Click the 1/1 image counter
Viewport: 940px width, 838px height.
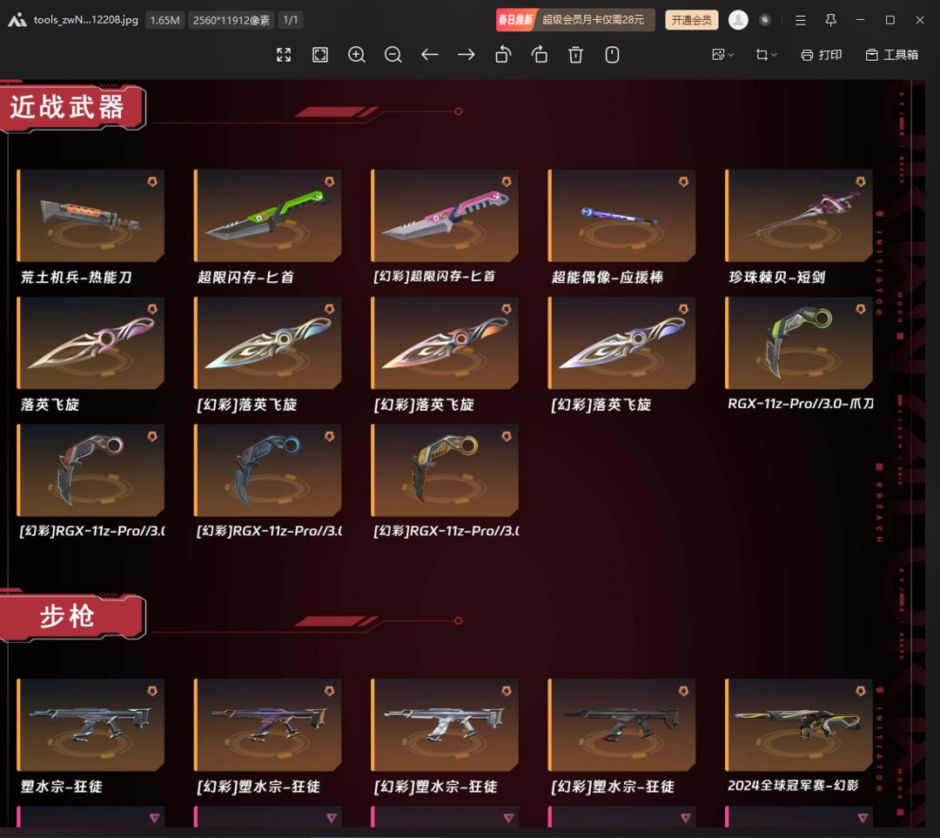click(x=290, y=20)
